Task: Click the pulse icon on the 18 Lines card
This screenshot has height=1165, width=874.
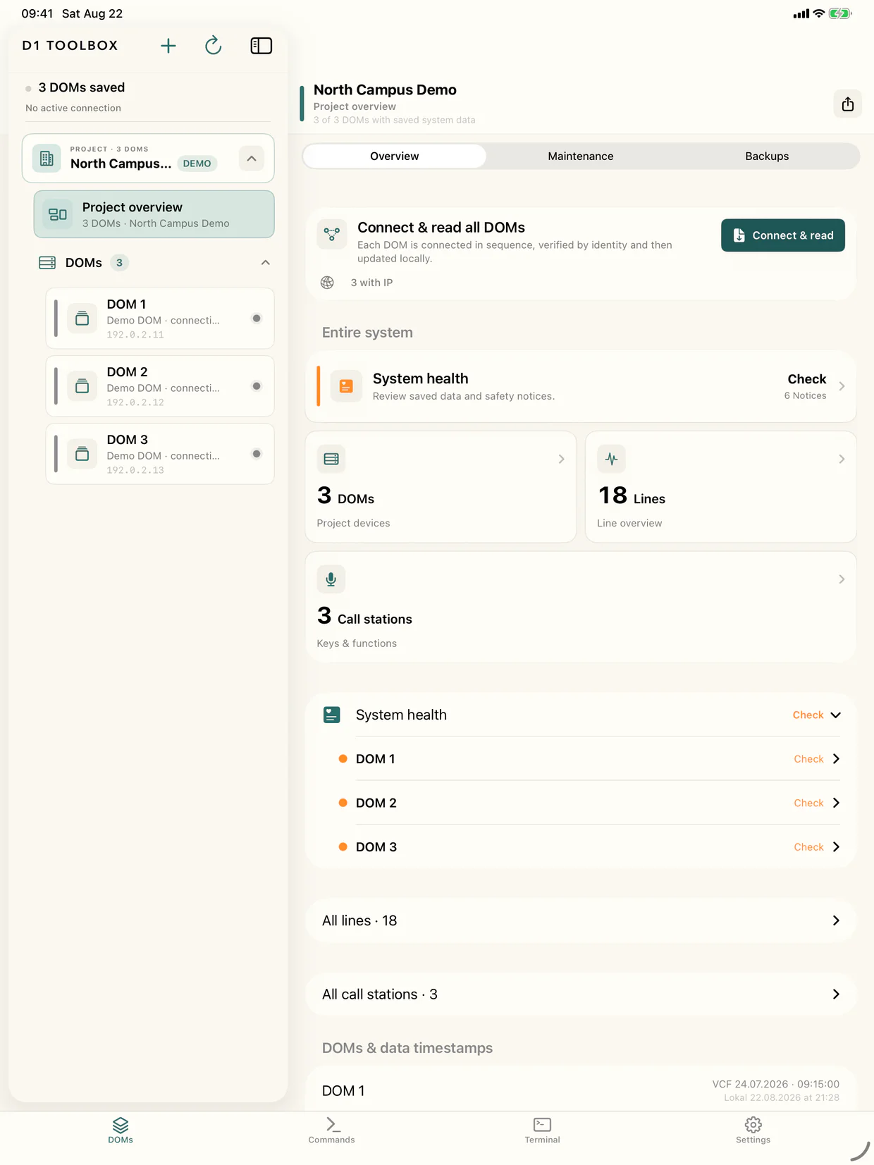Action: click(611, 459)
